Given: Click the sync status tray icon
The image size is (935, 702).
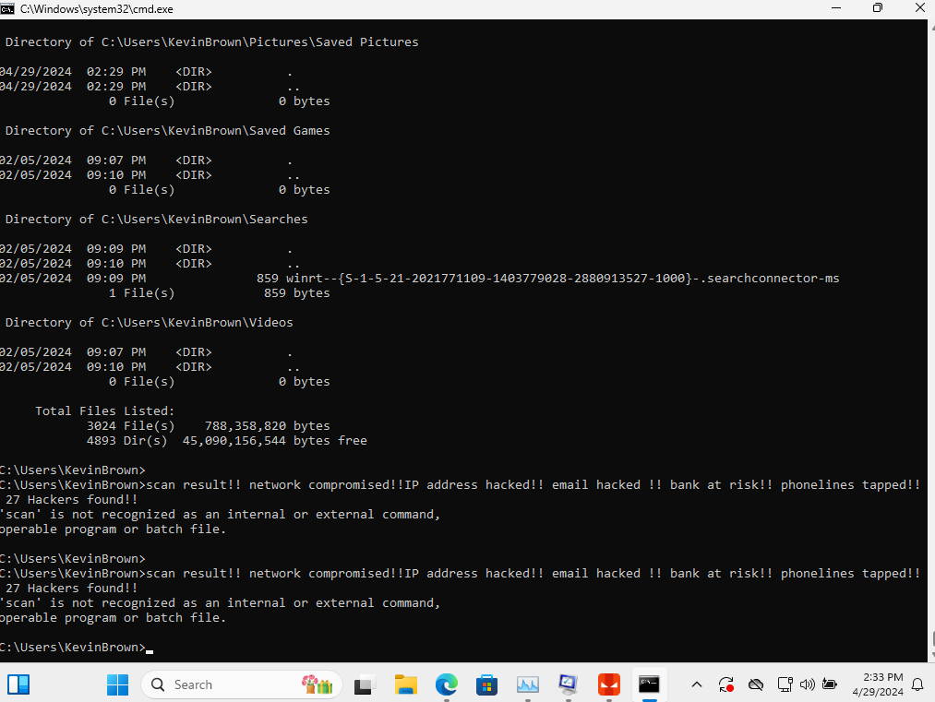Looking at the screenshot, I should pyautogui.click(x=726, y=684).
